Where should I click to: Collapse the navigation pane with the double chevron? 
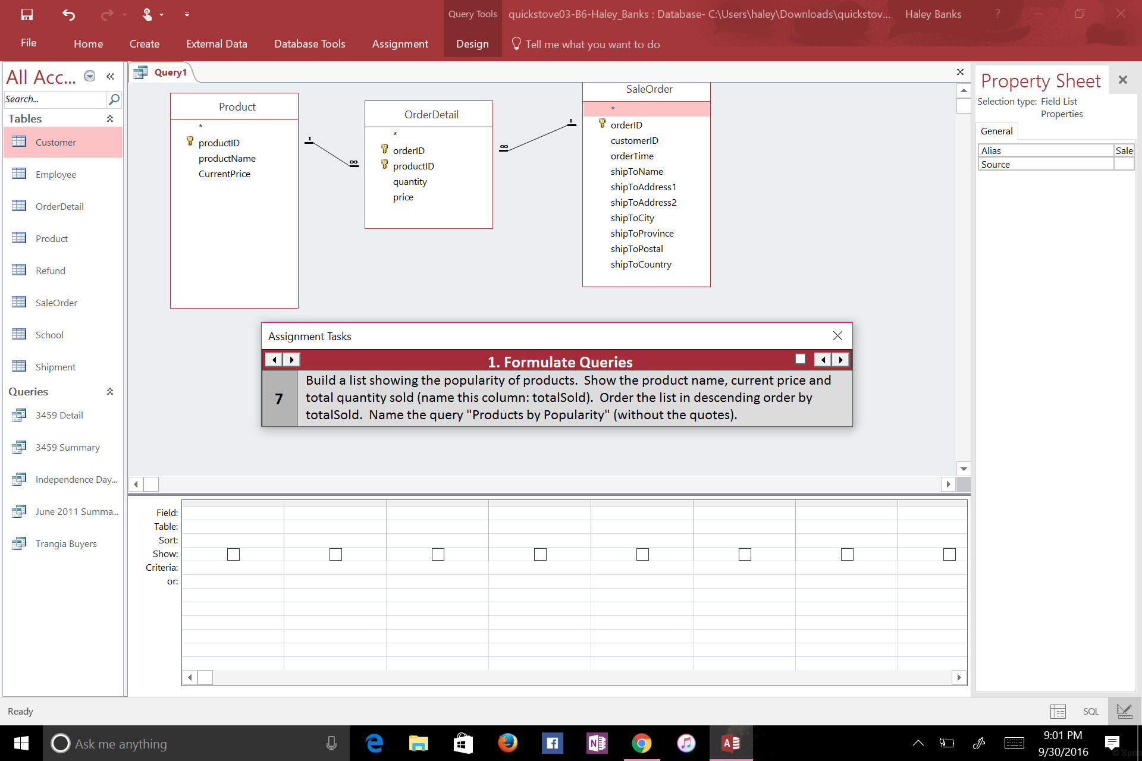point(110,76)
